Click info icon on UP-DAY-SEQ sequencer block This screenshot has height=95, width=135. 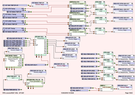click(x=45, y=37)
